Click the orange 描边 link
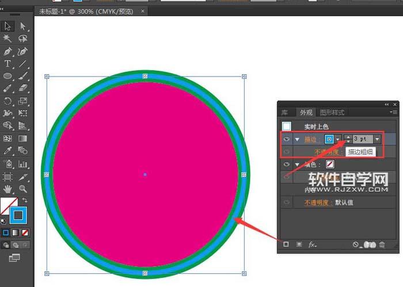The image size is (403, 287). [x=310, y=139]
